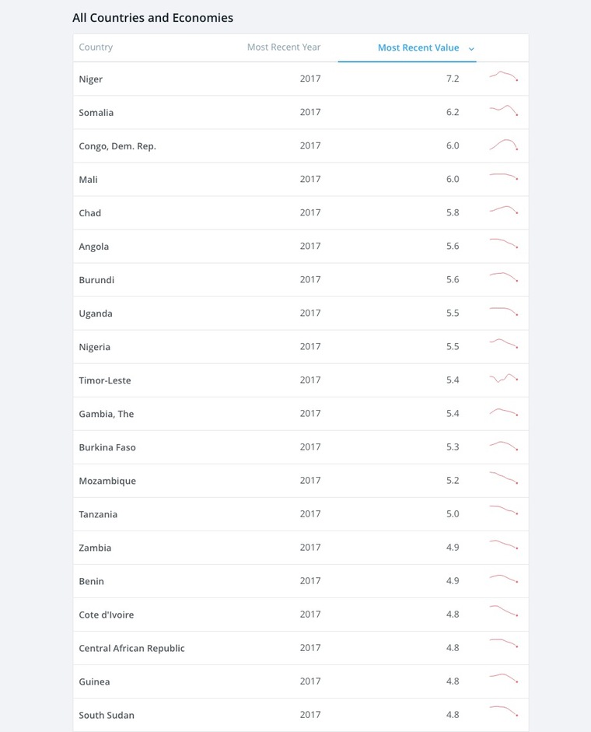Viewport: 591px width, 732px height.
Task: Open the Tanzania country entry
Action: click(98, 515)
